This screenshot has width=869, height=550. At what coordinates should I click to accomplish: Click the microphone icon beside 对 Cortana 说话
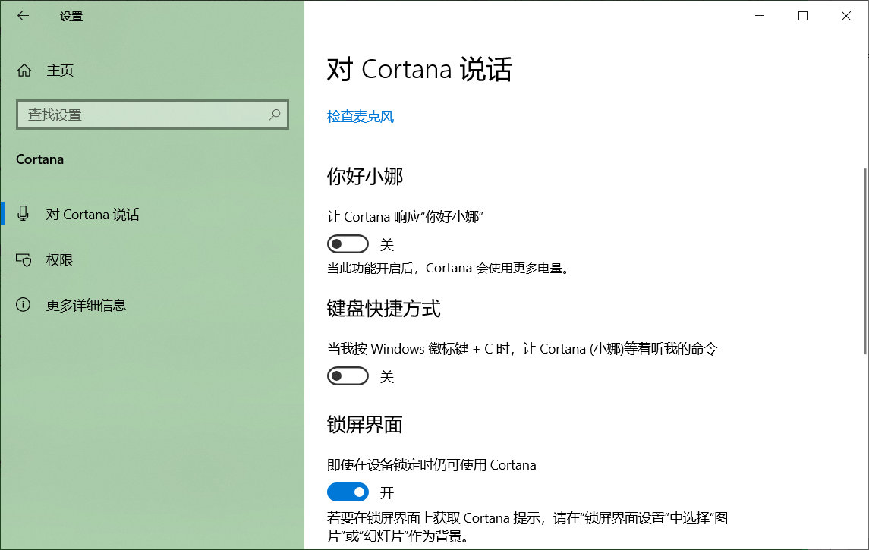(23, 214)
